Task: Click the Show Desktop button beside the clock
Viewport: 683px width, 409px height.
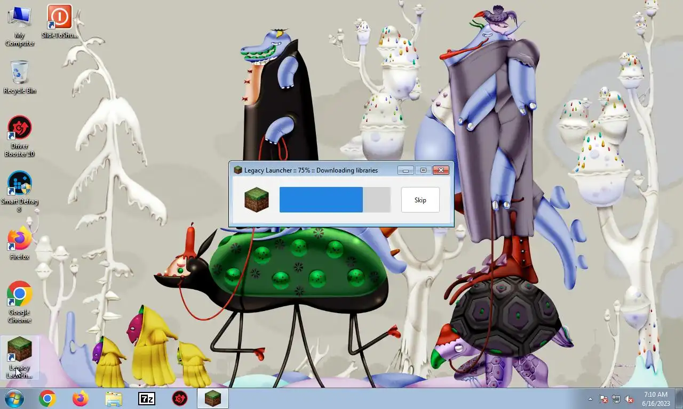Action: 679,398
